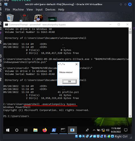Click the VirtualBox display status icon
Viewport: 135px width, 141px height.
point(98,136)
